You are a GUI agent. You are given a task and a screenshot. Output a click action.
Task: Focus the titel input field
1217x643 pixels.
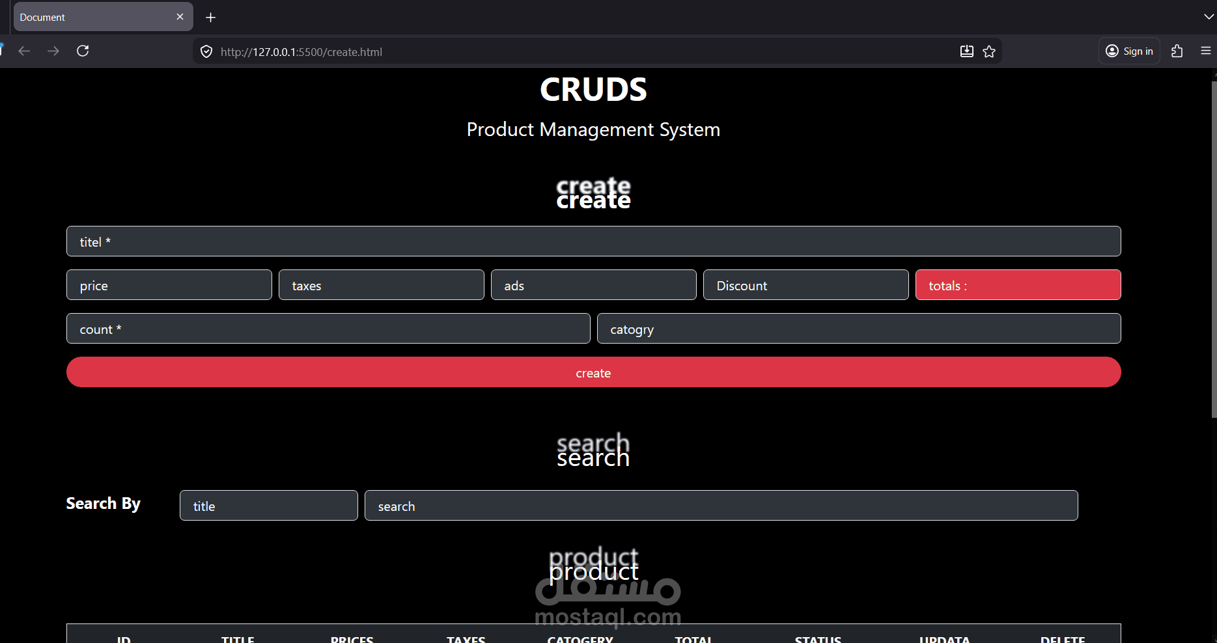593,241
